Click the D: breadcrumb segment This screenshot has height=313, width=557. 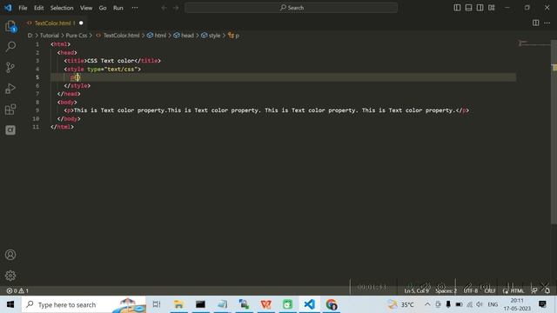click(x=30, y=36)
